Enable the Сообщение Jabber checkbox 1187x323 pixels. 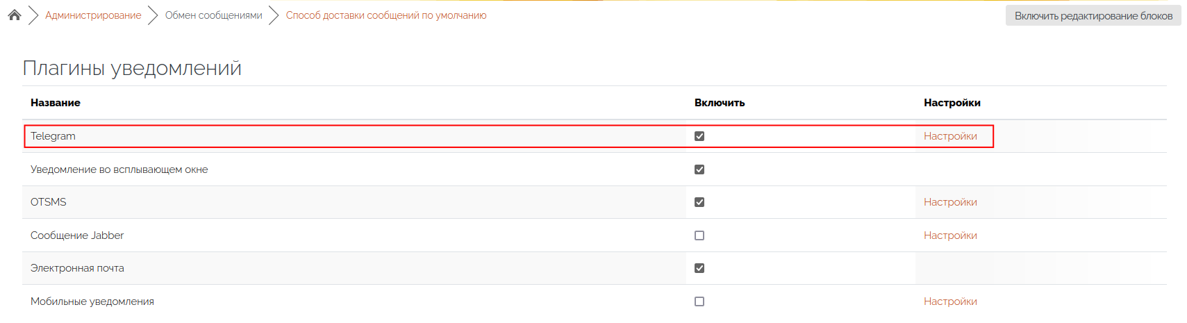699,235
